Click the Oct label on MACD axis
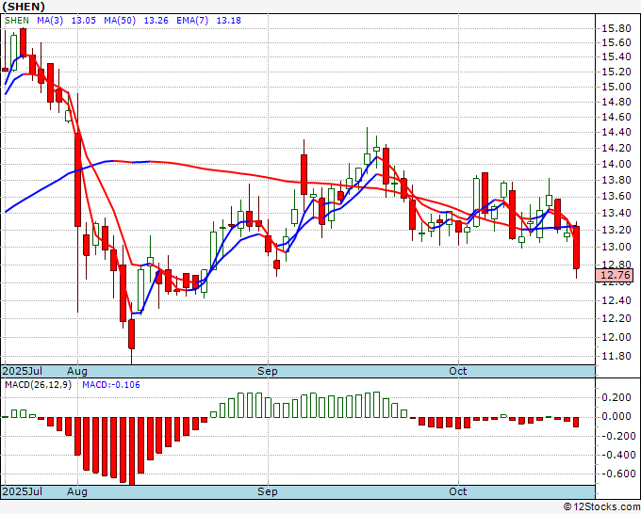Image resolution: width=641 pixels, height=514 pixels. point(457,491)
